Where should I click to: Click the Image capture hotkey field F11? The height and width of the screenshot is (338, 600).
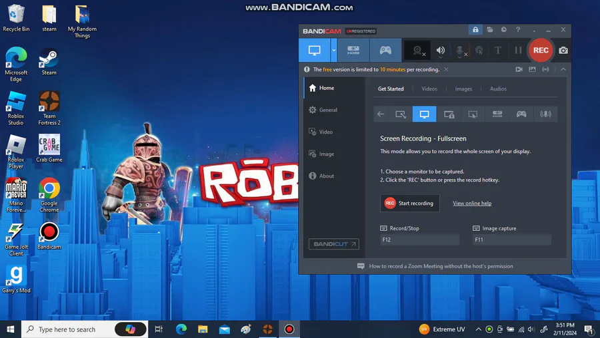point(512,240)
